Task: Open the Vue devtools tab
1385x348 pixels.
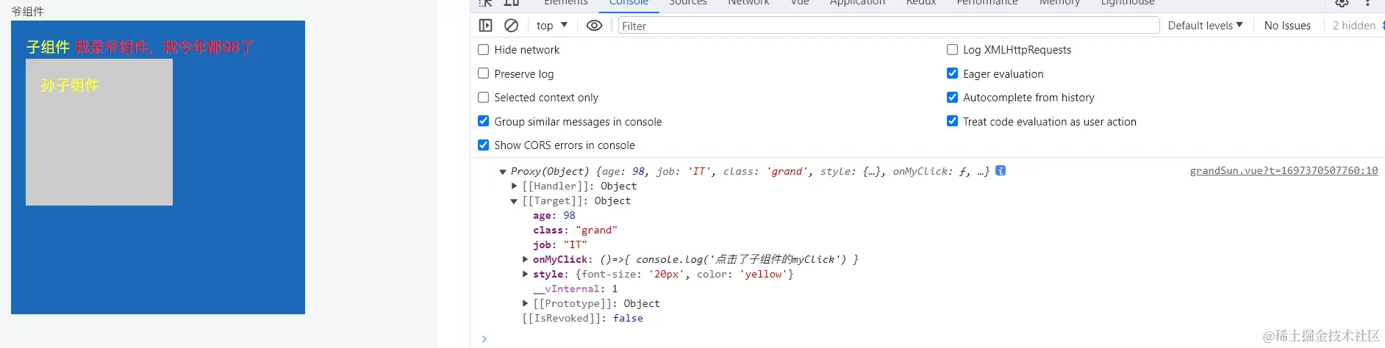Action: (800, 2)
